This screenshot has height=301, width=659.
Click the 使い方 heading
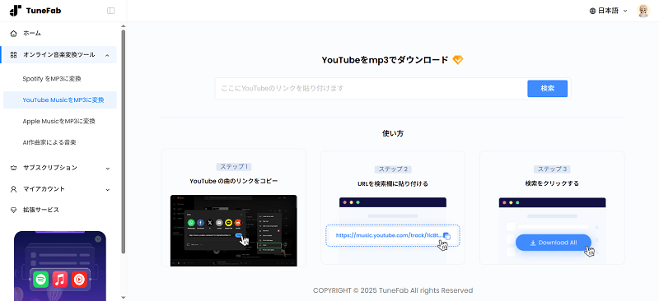click(x=393, y=133)
